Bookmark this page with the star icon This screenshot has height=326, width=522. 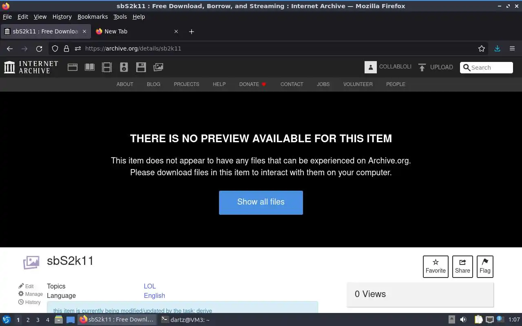[482, 48]
